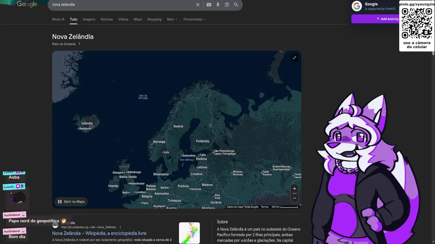Click the QR code image
This screenshot has height=244, width=435.
pos(417,23)
